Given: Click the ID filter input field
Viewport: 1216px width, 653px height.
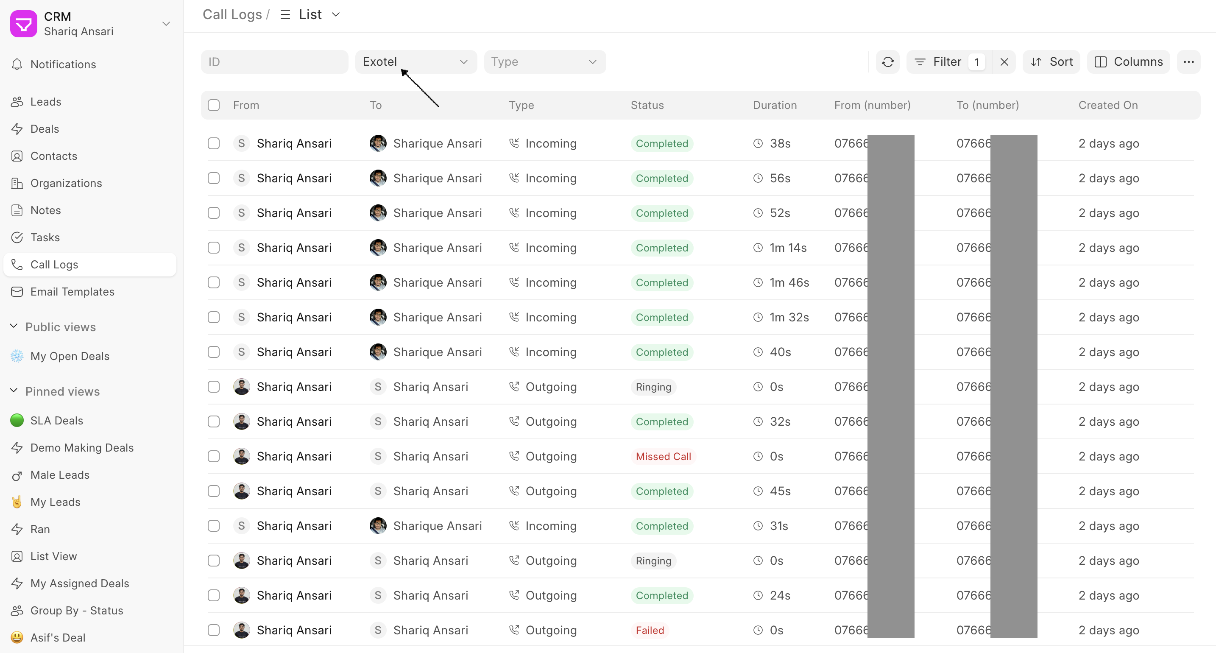Looking at the screenshot, I should pos(274,62).
